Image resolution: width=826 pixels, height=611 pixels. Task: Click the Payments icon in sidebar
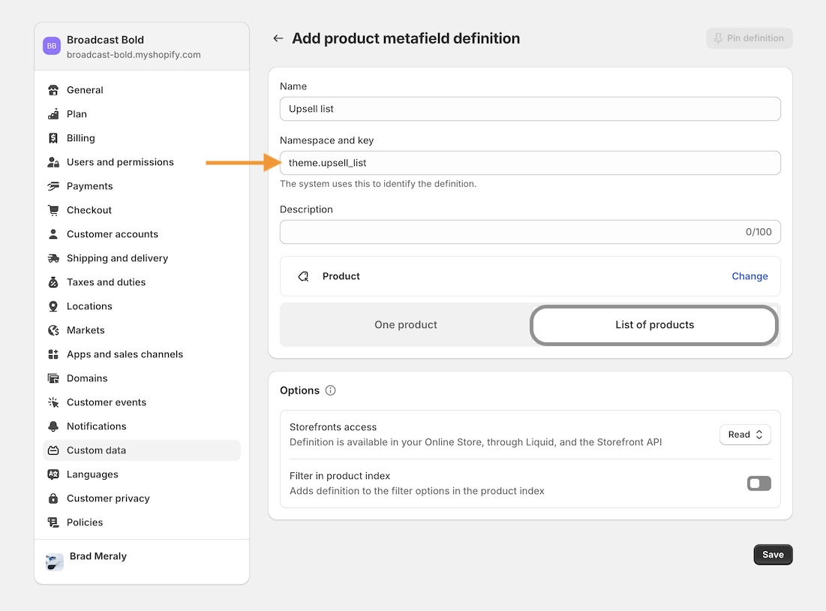(53, 186)
